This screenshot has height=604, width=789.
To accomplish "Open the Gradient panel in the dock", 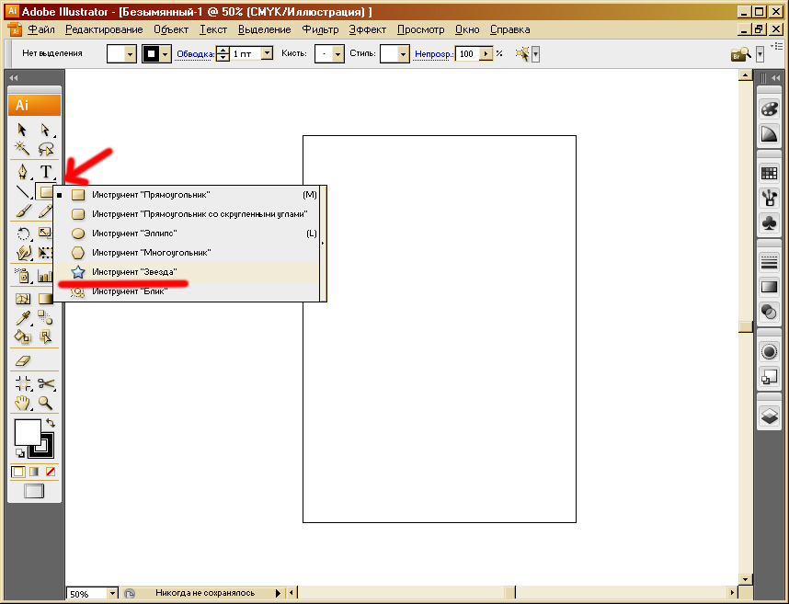I will point(769,287).
